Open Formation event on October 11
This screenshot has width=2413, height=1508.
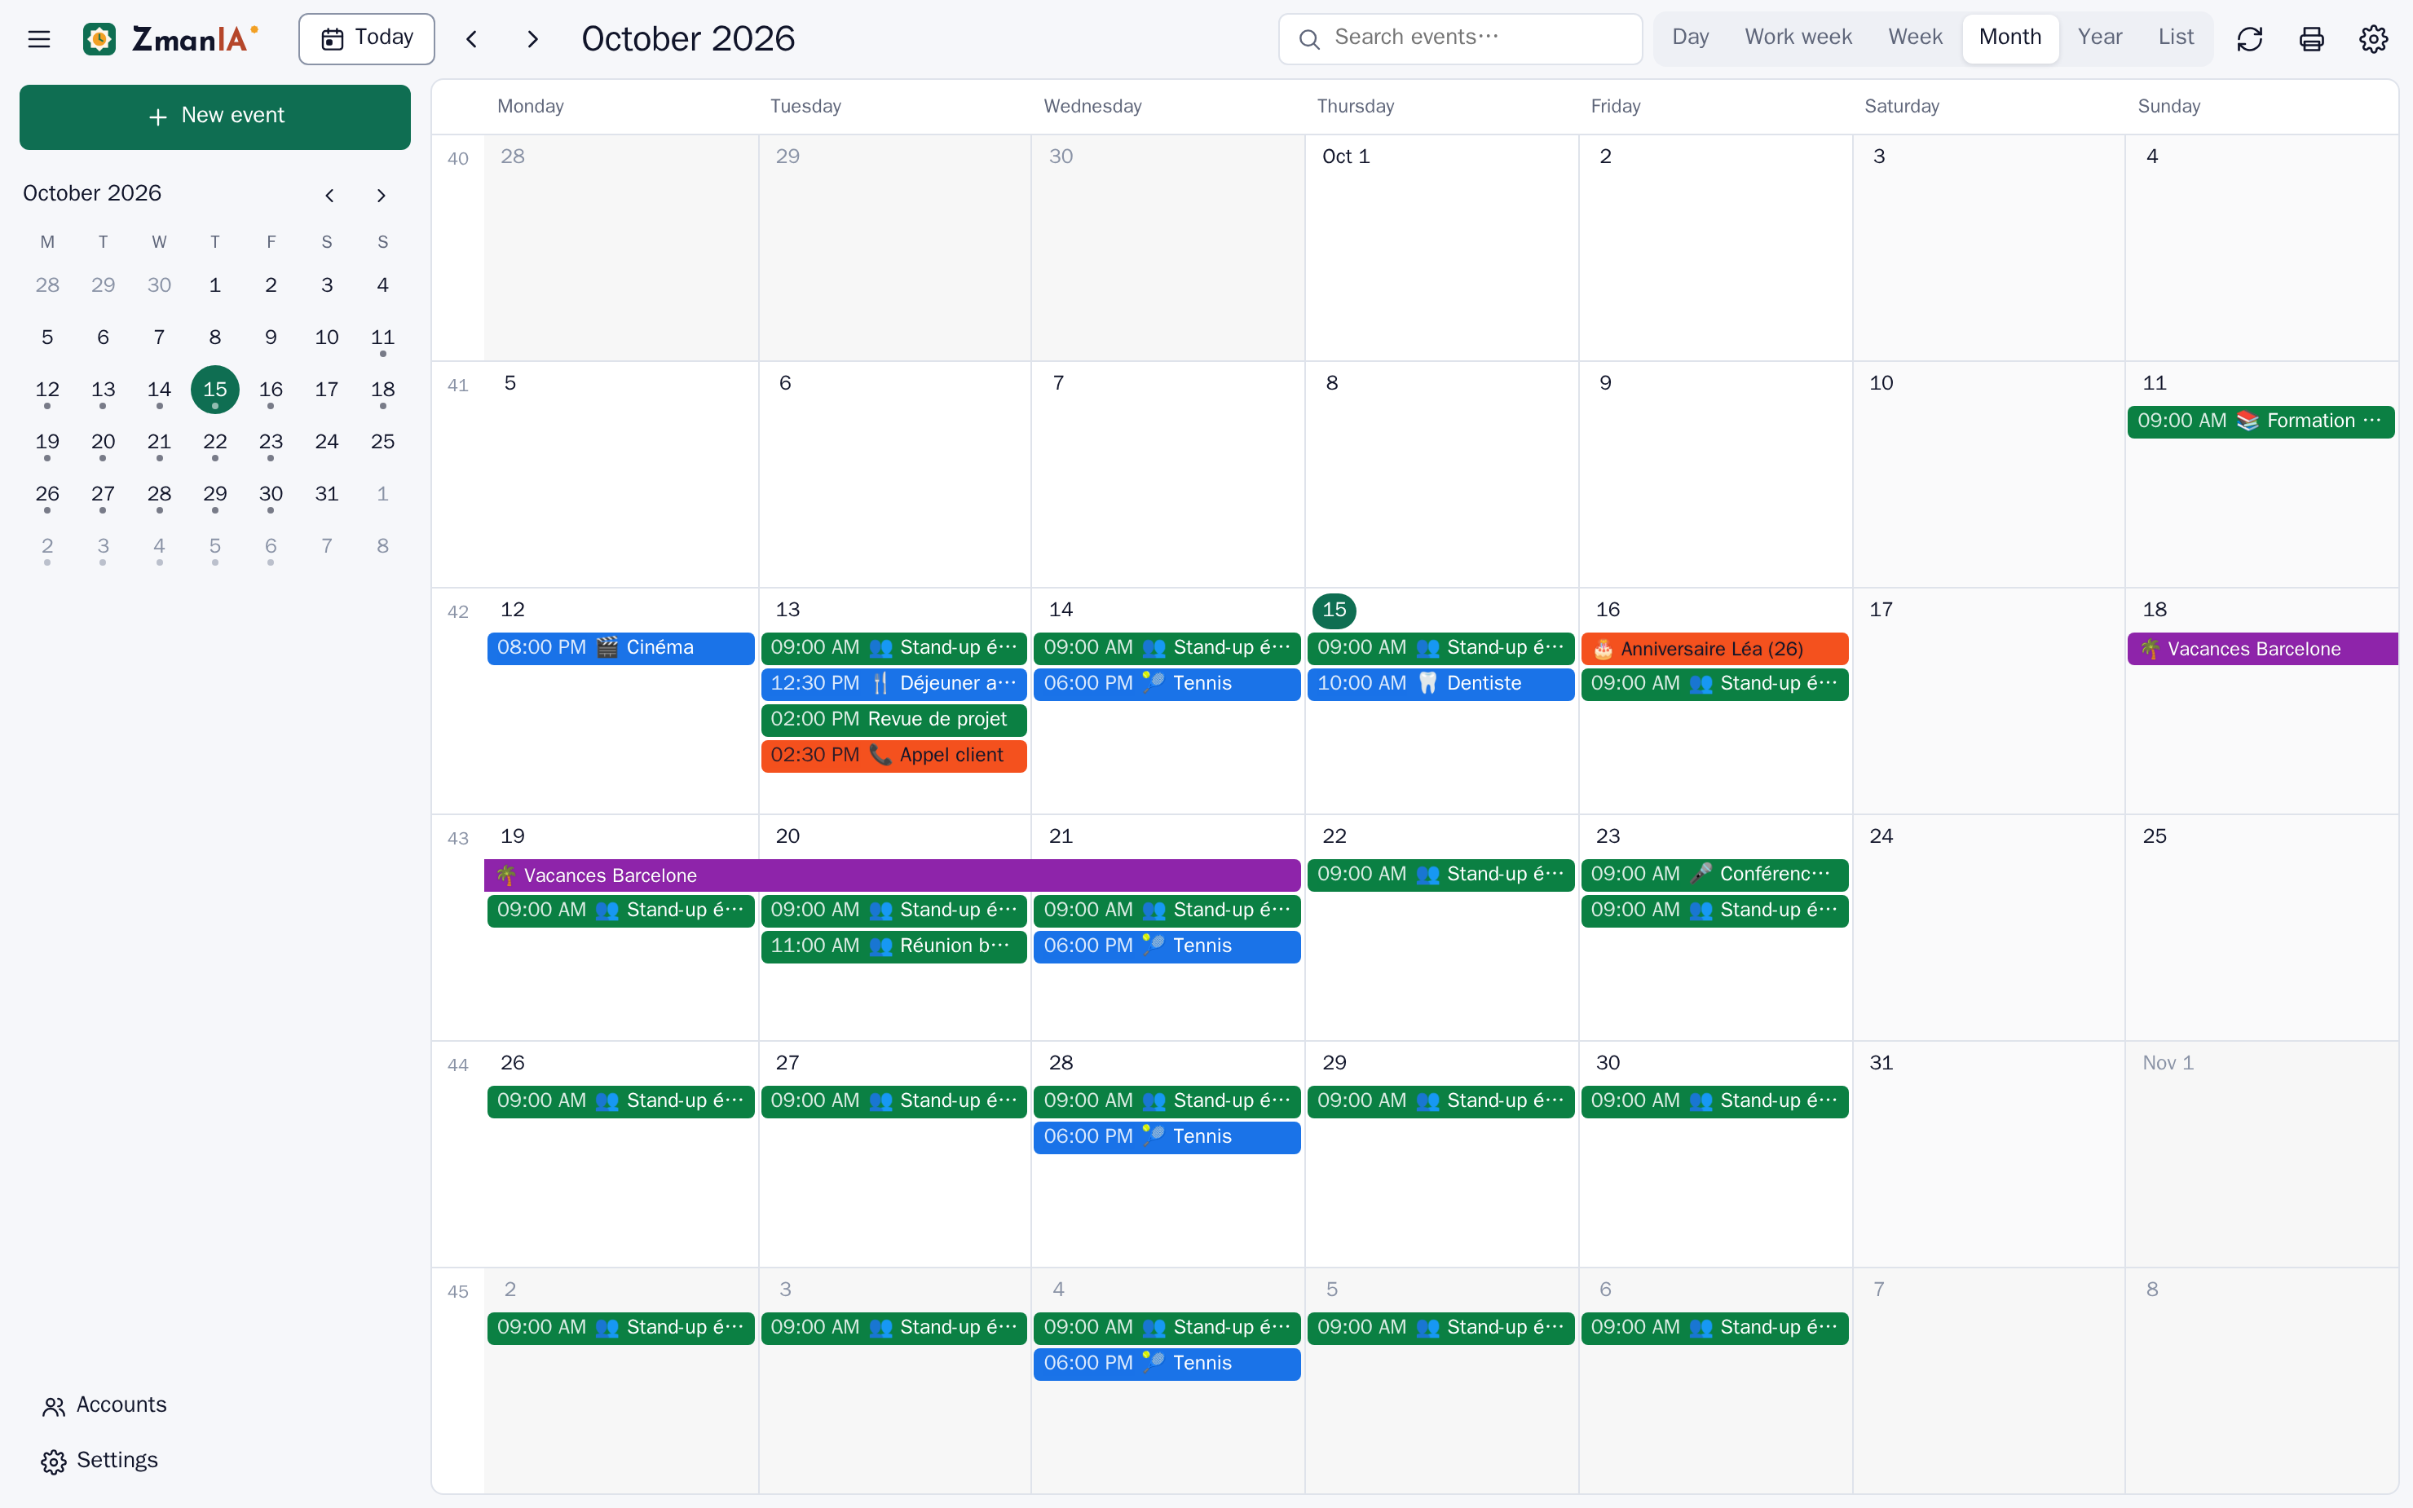click(2261, 422)
